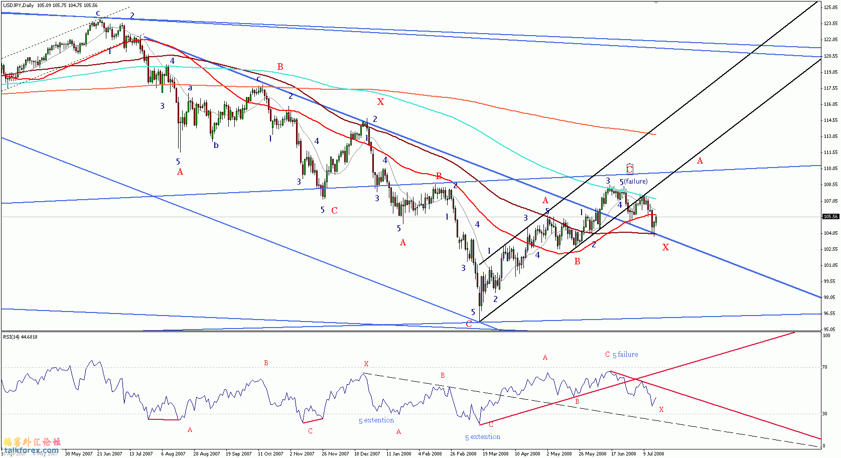Select the "C 5 failure" annotation in RSI panel

point(621,354)
